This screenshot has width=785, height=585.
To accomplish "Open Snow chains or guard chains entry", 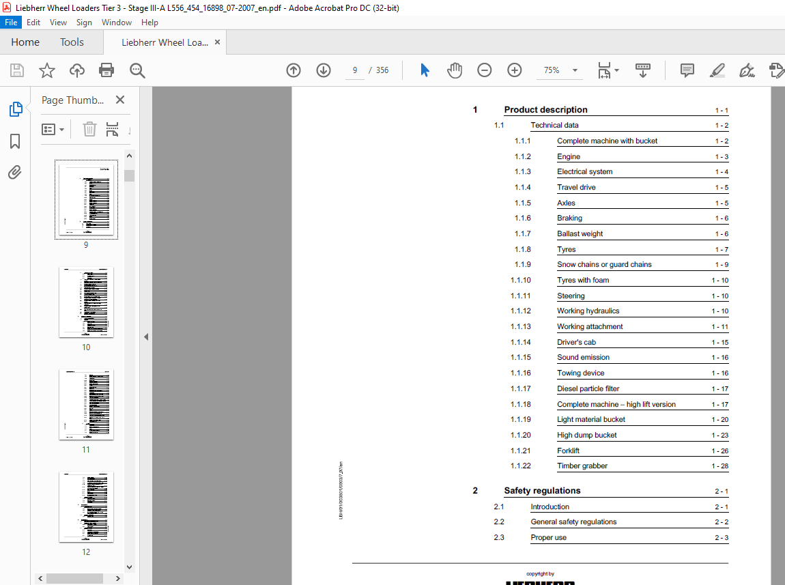I will [604, 265].
